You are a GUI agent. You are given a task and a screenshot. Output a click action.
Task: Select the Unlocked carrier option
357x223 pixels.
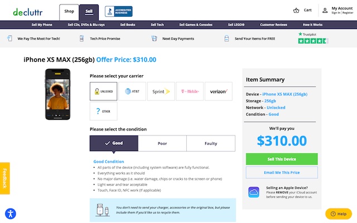pyautogui.click(x=103, y=91)
